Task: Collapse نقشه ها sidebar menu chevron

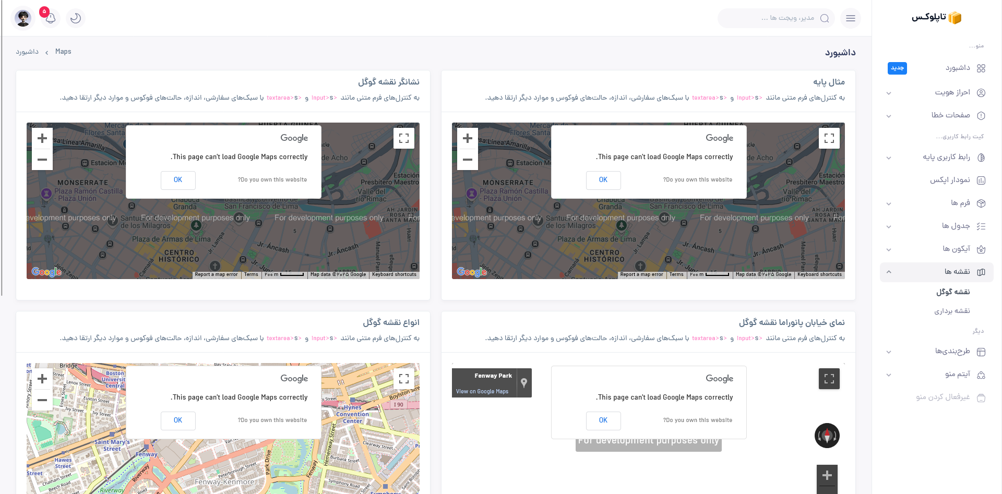Action: tap(889, 272)
